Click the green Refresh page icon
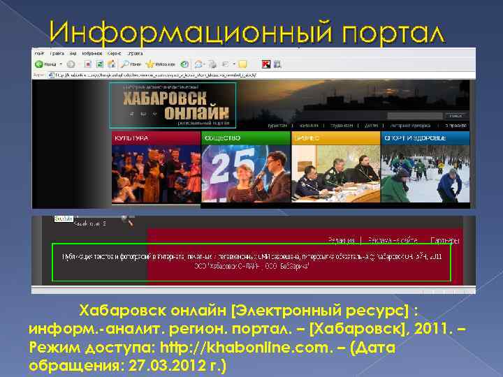Screen dimensions: 503x377 (x=100, y=64)
